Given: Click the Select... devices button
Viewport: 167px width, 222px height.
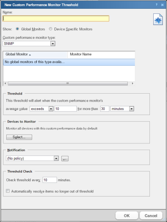Looking at the screenshot, I should (19, 137).
